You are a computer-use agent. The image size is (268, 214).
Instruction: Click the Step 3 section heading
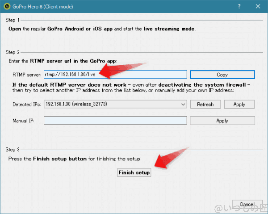[13, 149]
